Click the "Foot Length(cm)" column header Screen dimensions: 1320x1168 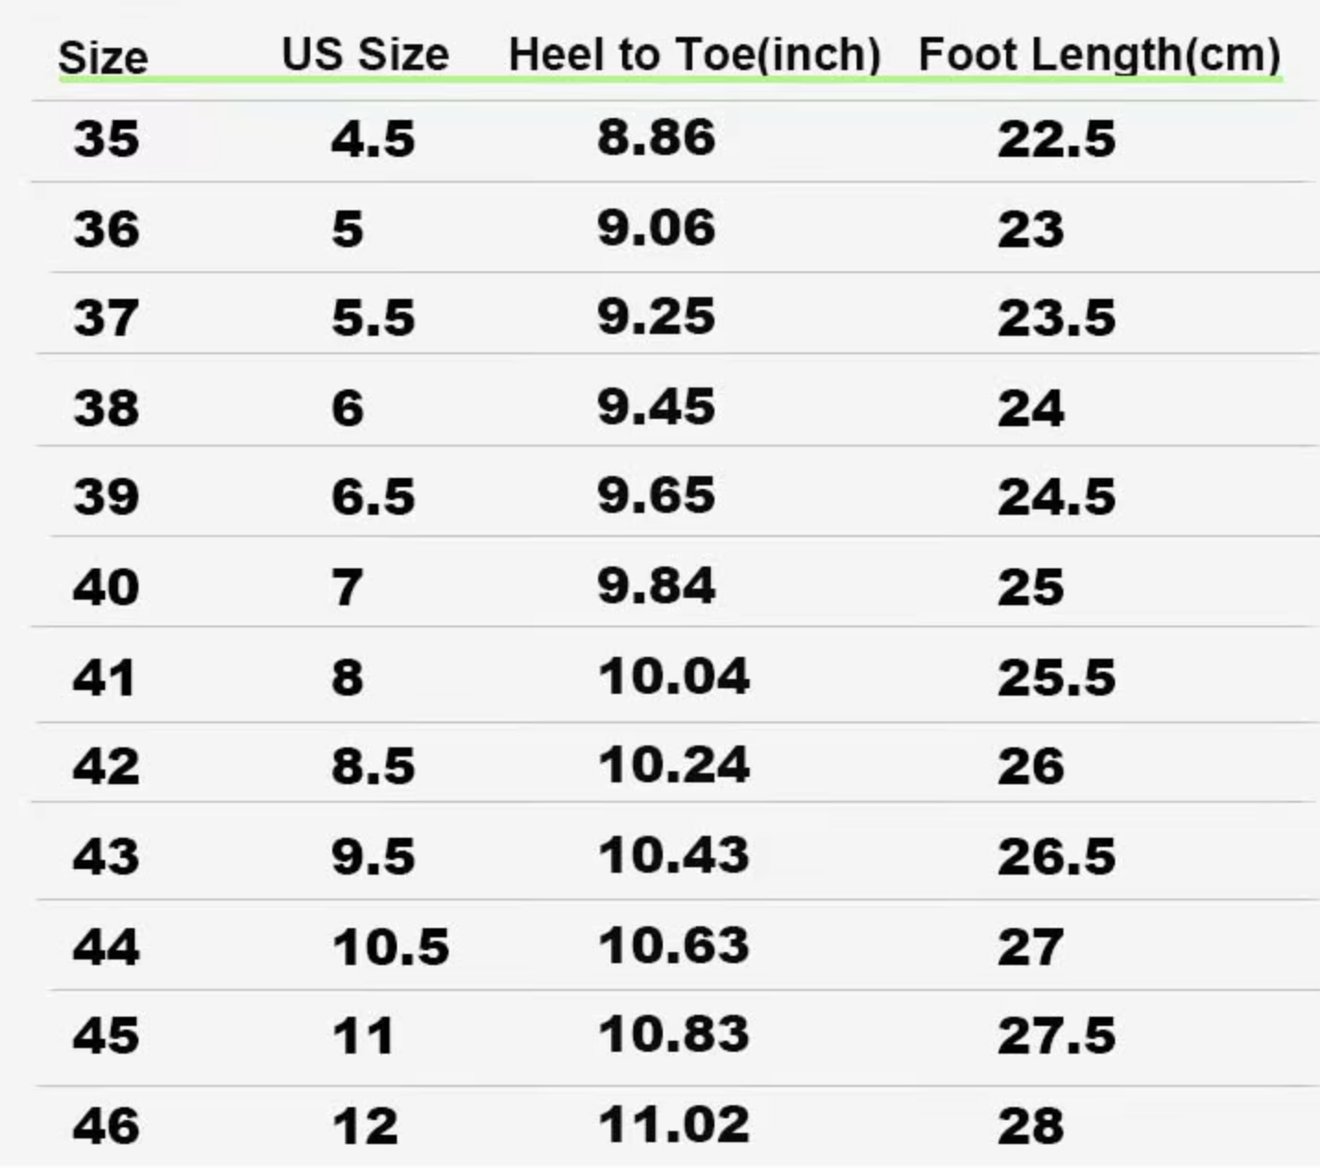pyautogui.click(x=1098, y=54)
